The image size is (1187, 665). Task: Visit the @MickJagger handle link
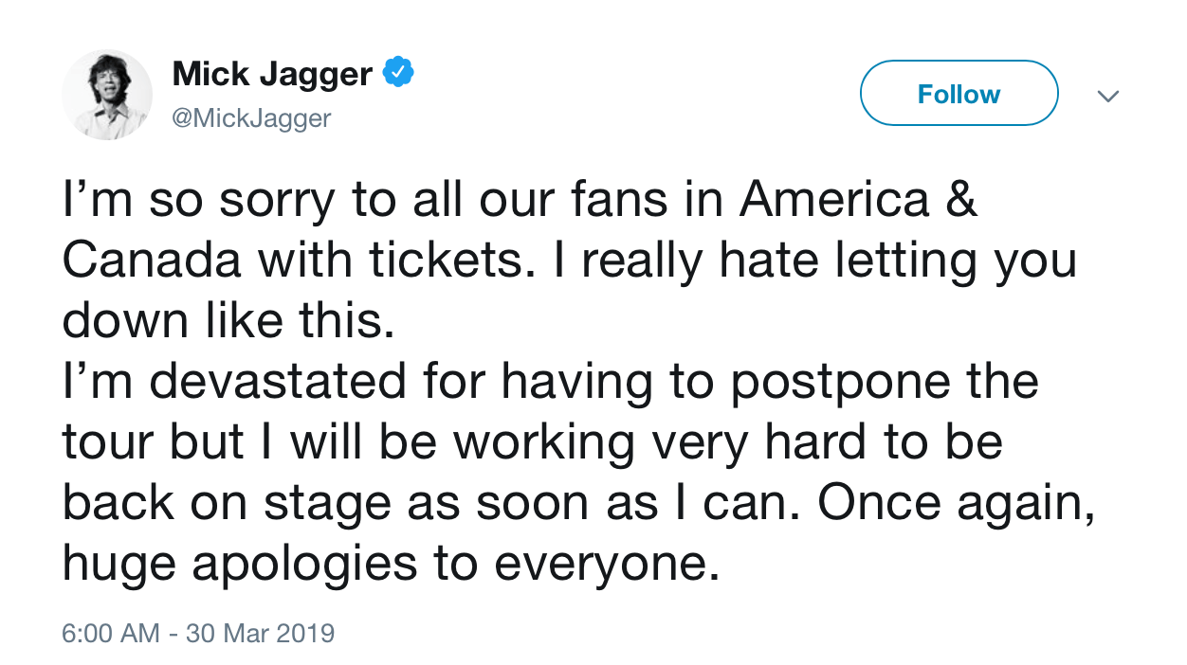[x=251, y=119]
